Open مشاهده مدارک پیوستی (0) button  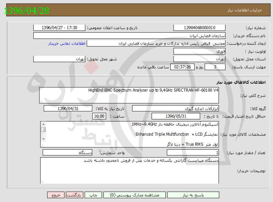pos(135,195)
